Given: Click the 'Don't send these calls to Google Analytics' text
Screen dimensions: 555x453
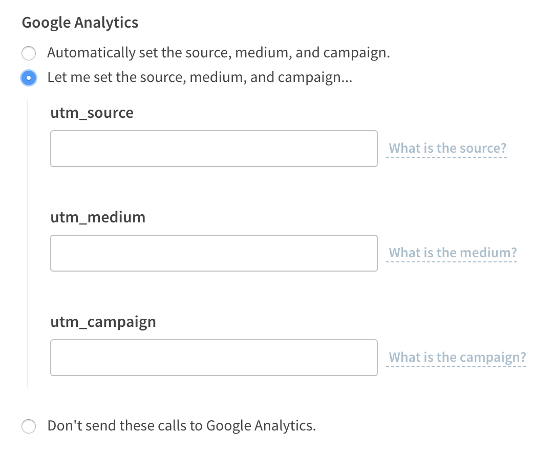Looking at the screenshot, I should (x=181, y=426).
